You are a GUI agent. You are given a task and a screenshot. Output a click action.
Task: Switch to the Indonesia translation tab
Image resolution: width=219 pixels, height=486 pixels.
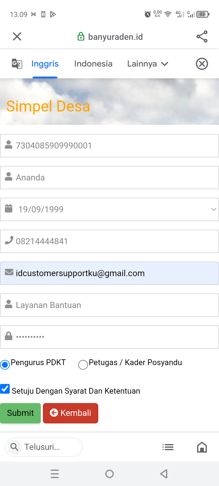pyautogui.click(x=93, y=64)
